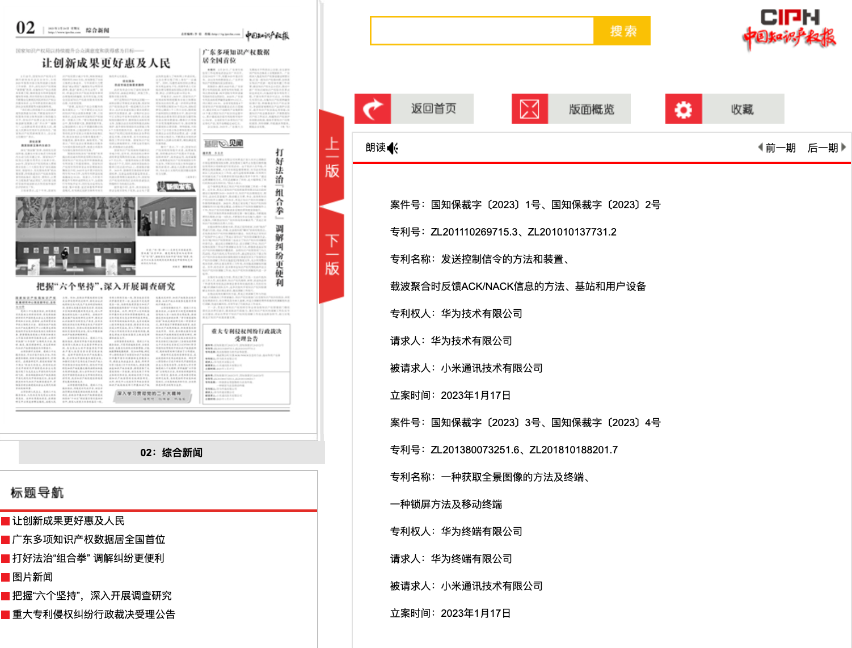
Task: Open article 让创新成果更好惠及人民
Action: 68,521
